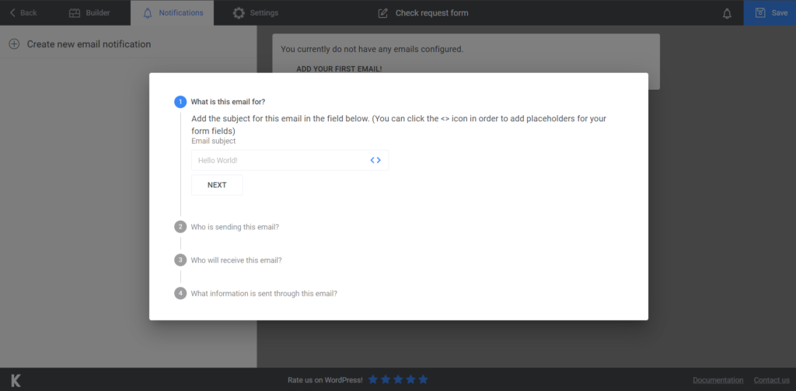The image size is (796, 391).
Task: Click the Back chevron arrow icon
Action: 12,12
